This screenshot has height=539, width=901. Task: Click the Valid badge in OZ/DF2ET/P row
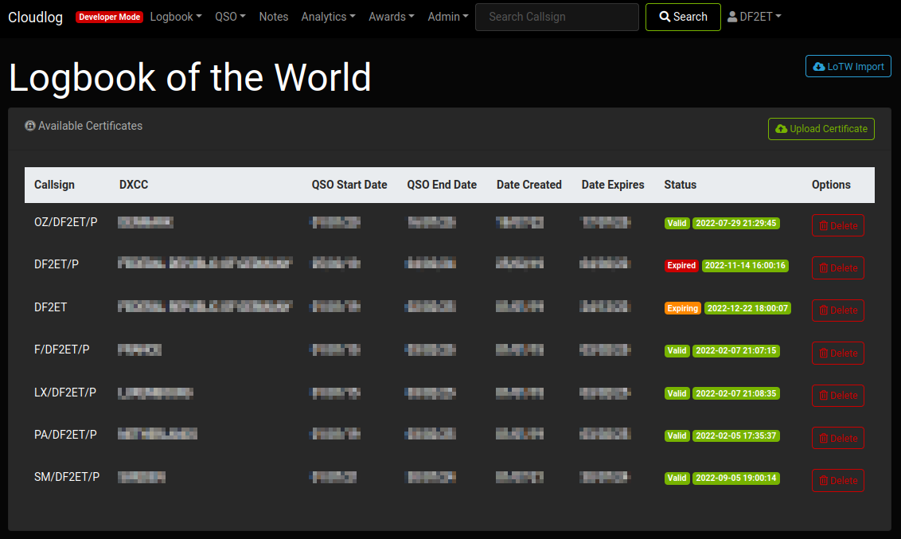(x=677, y=223)
